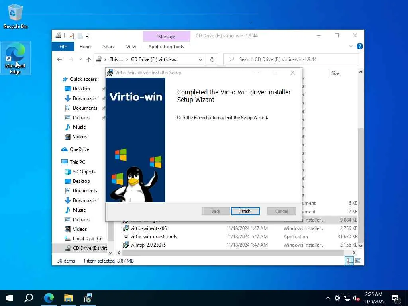Image resolution: width=408 pixels, height=306 pixels.
Task: Switch to Details view layout icon
Action: coord(349,261)
